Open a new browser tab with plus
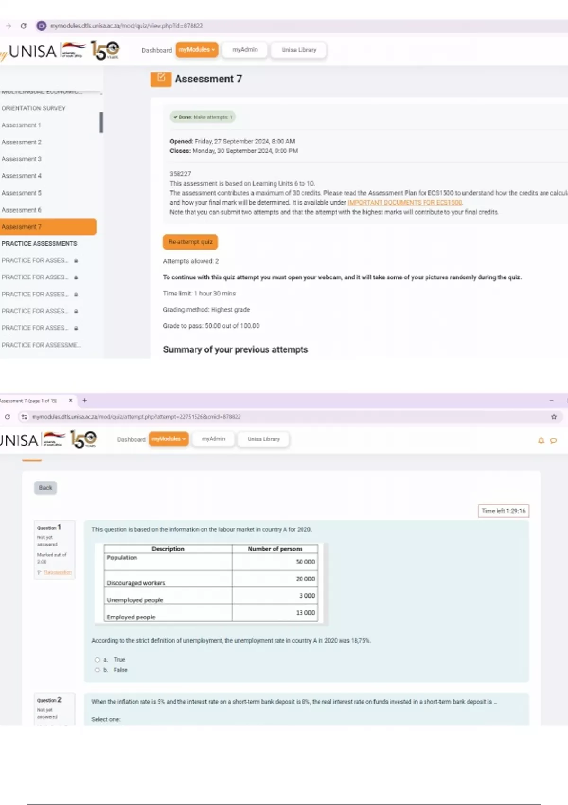 pyautogui.click(x=85, y=400)
